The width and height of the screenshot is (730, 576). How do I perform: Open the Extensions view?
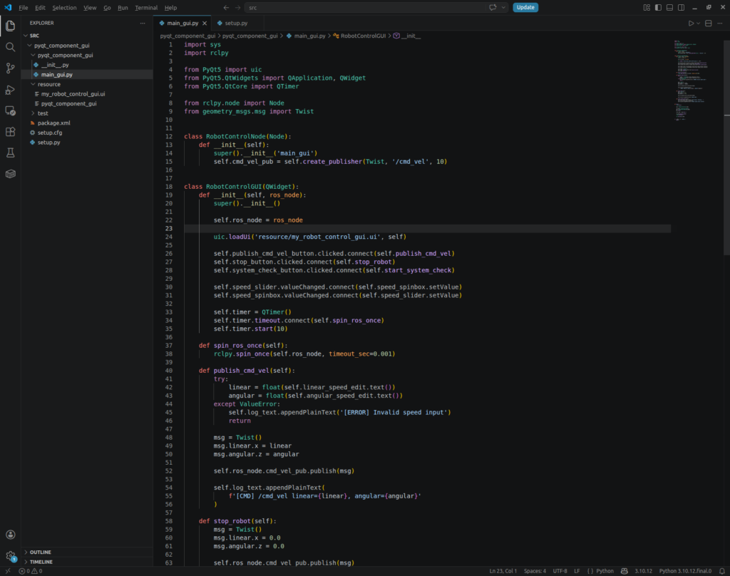point(10,132)
